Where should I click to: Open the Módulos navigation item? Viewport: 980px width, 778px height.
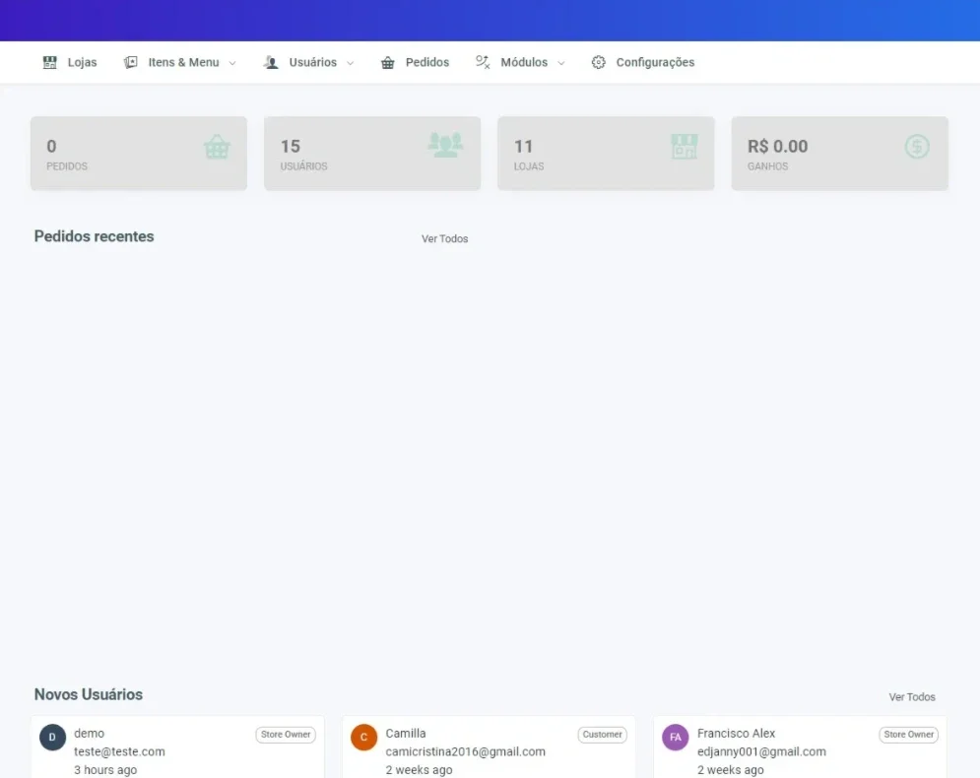point(520,62)
